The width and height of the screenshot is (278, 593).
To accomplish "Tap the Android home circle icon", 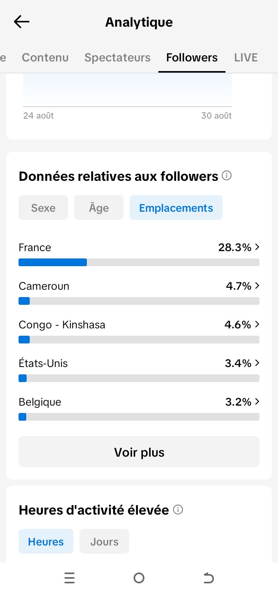I will [139, 578].
